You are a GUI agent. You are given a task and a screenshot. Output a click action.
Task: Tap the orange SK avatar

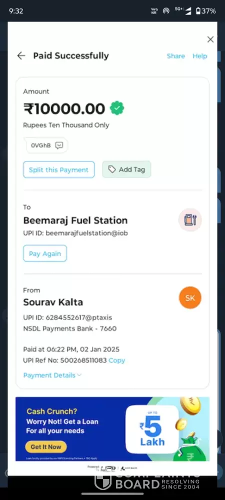[190, 297]
